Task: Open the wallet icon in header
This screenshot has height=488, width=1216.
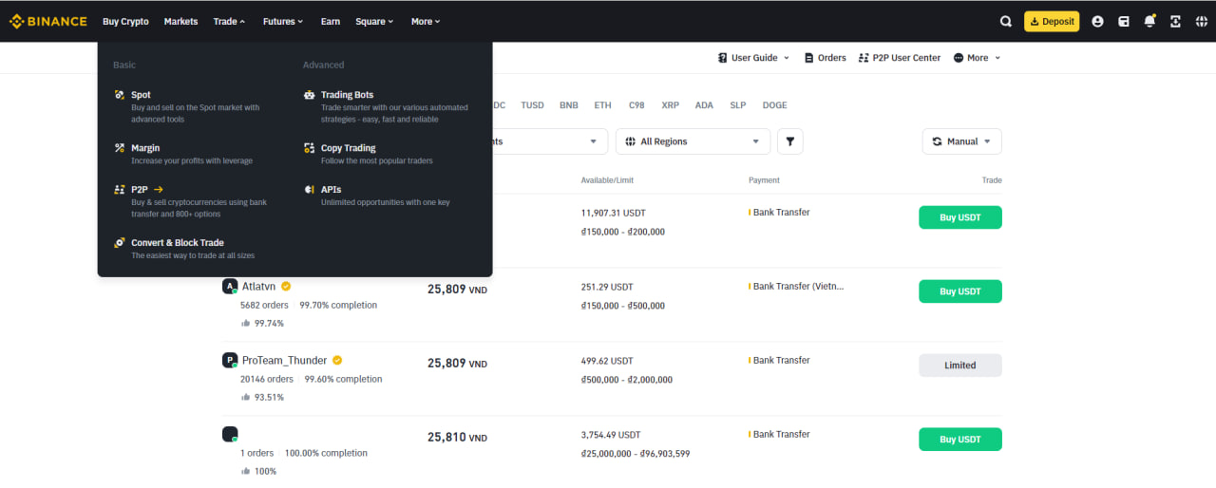Action: tap(1124, 21)
